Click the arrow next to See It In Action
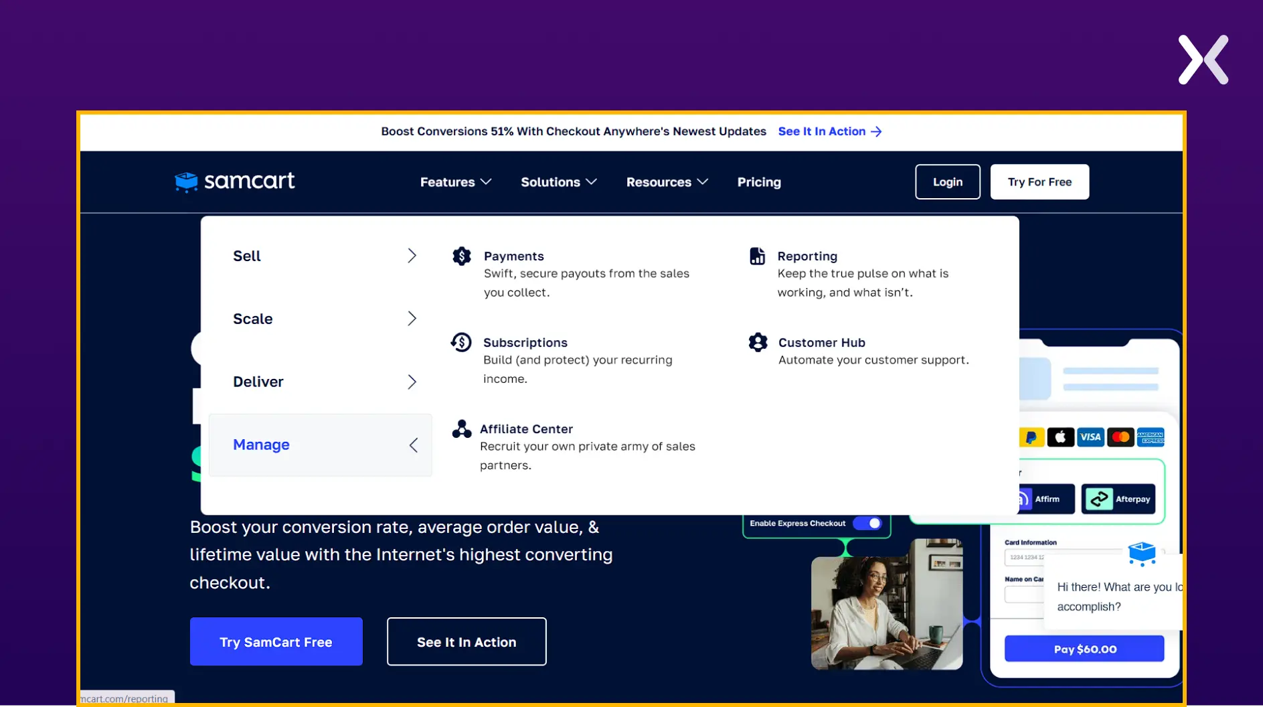 click(876, 131)
